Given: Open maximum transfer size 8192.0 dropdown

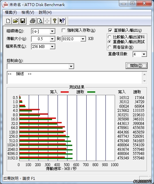Looking at the screenshot, I should point(83,39).
